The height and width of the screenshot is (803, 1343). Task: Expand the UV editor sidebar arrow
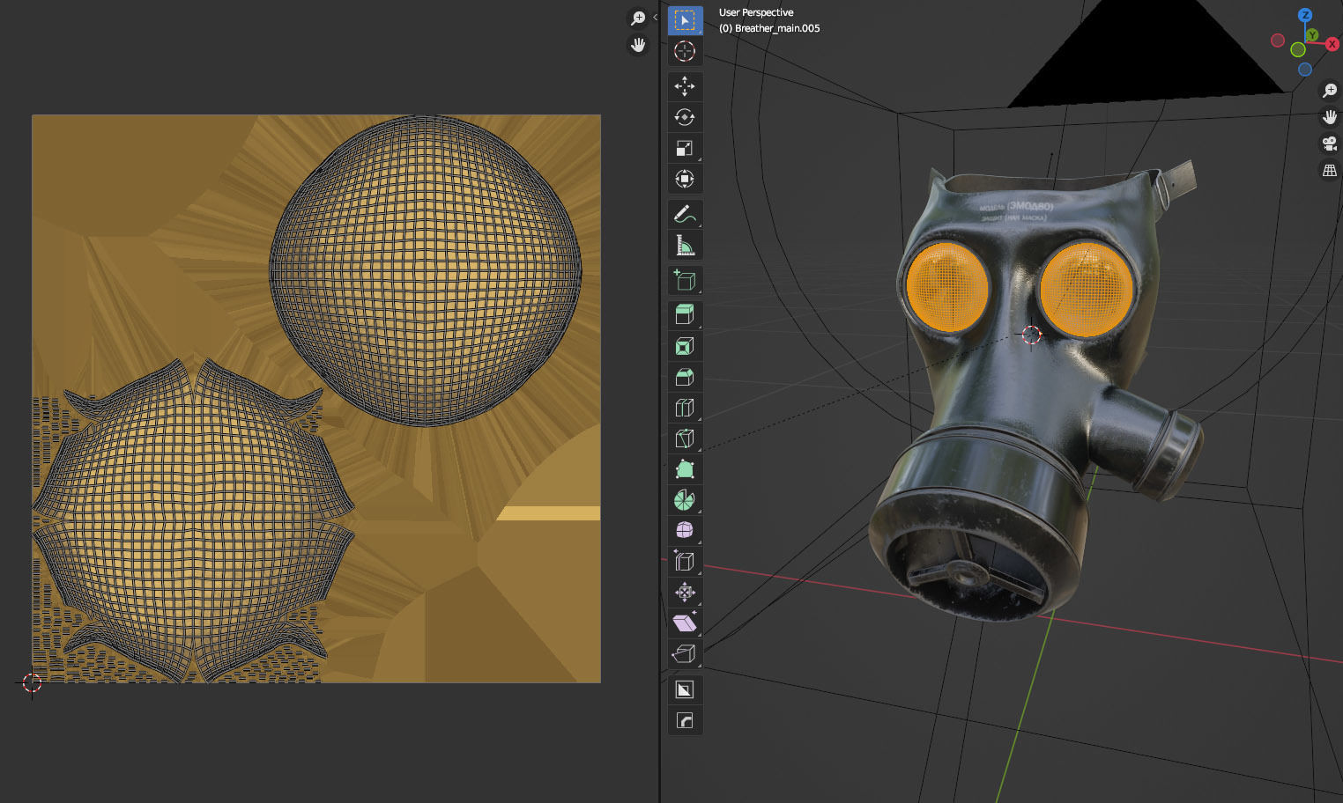655,18
